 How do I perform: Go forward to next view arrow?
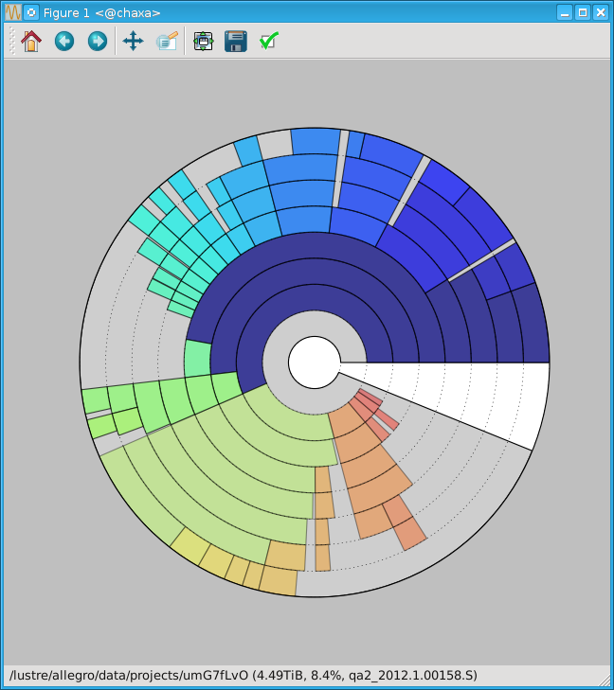pos(98,42)
